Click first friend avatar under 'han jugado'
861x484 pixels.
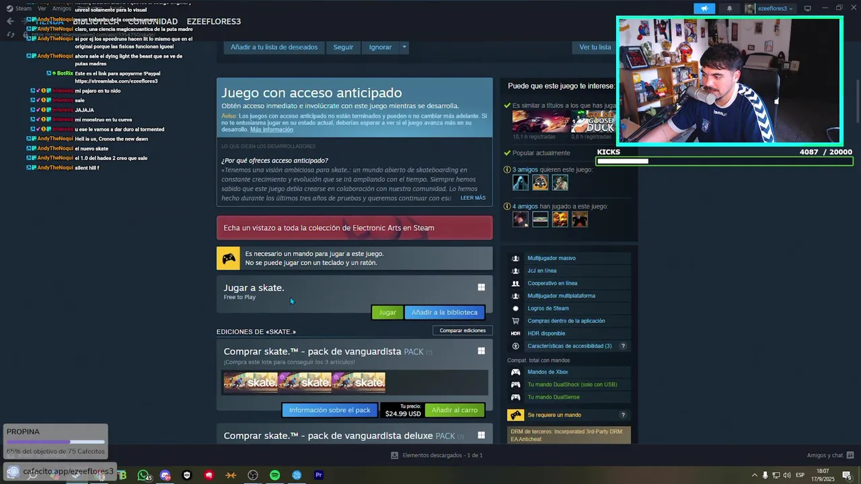tap(521, 219)
